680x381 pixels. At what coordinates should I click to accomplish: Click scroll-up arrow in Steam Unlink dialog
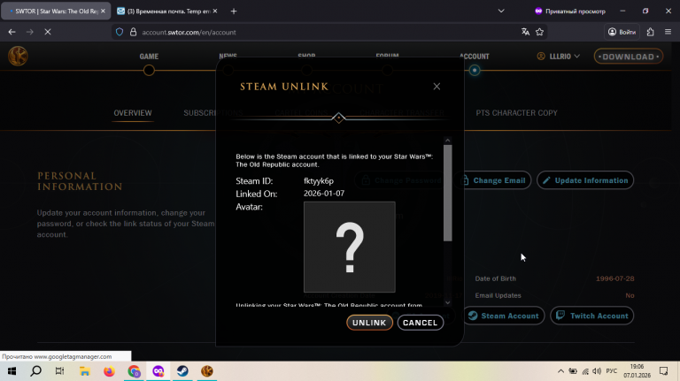447,141
